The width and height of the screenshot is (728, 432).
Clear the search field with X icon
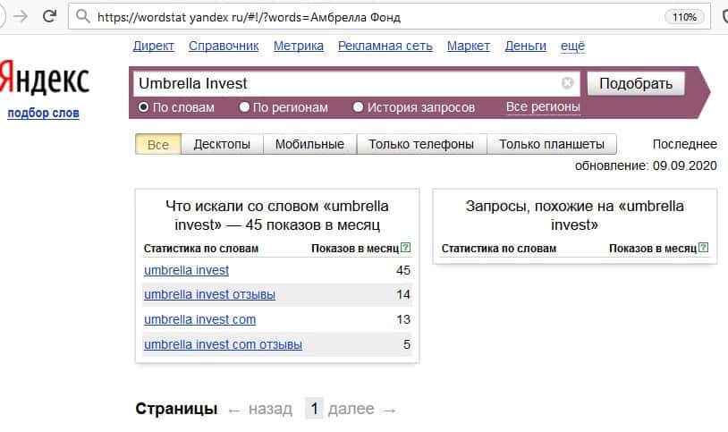pyautogui.click(x=567, y=83)
